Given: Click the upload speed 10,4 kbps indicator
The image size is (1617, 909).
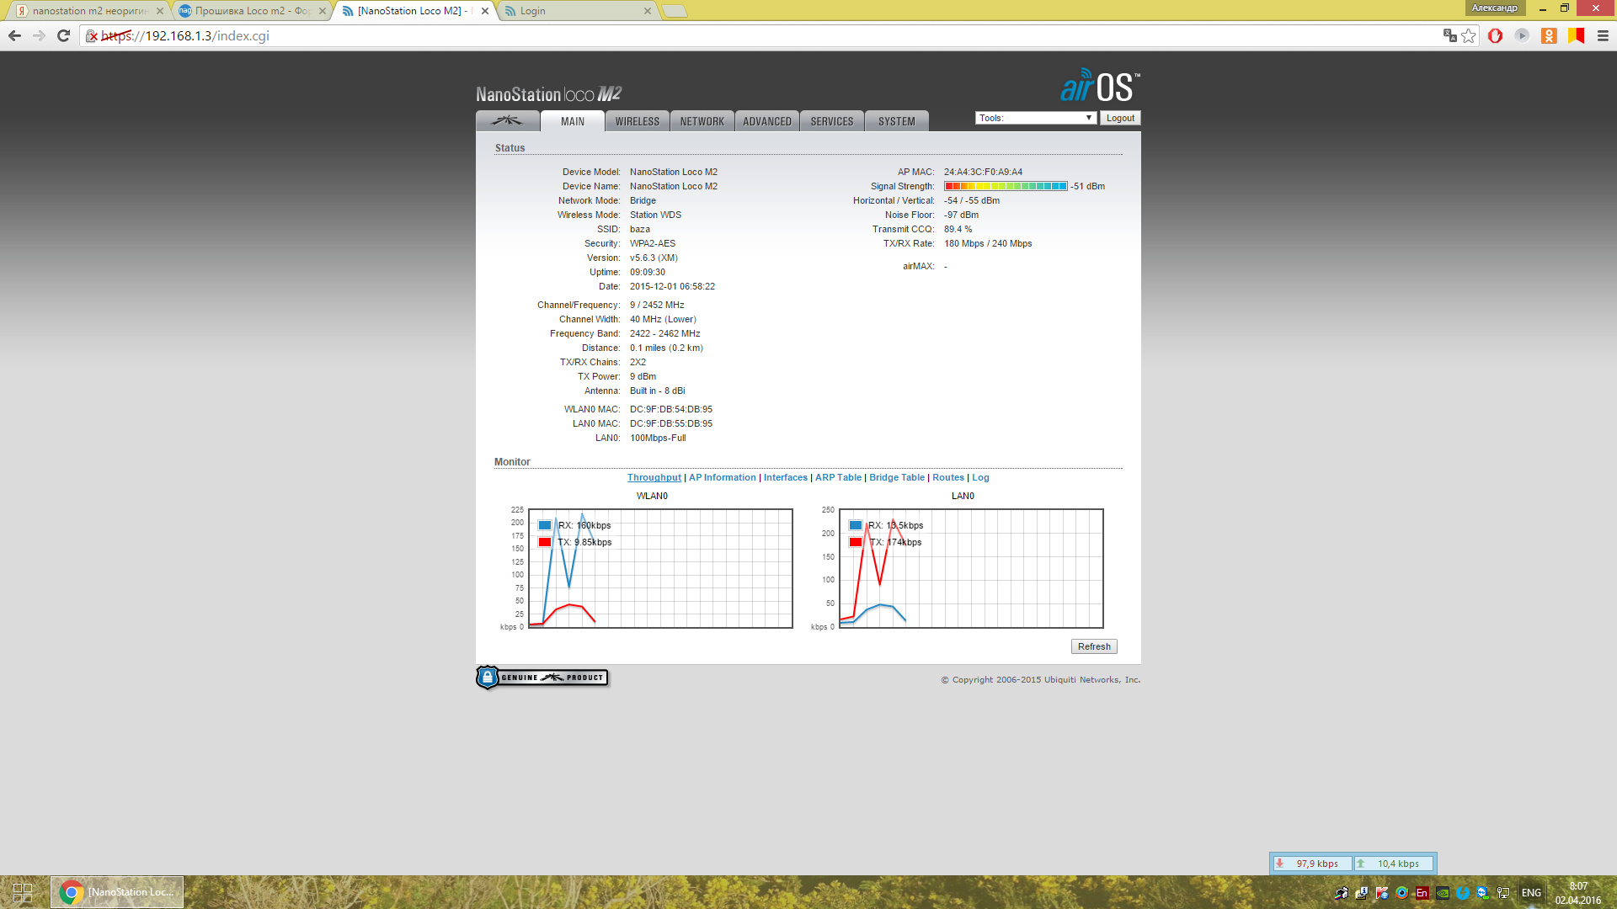Looking at the screenshot, I should coord(1393,864).
